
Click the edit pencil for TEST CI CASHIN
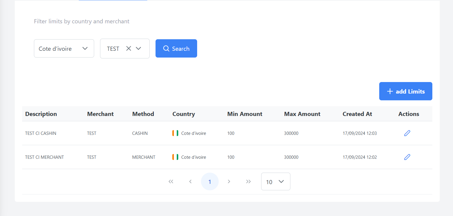click(407, 133)
